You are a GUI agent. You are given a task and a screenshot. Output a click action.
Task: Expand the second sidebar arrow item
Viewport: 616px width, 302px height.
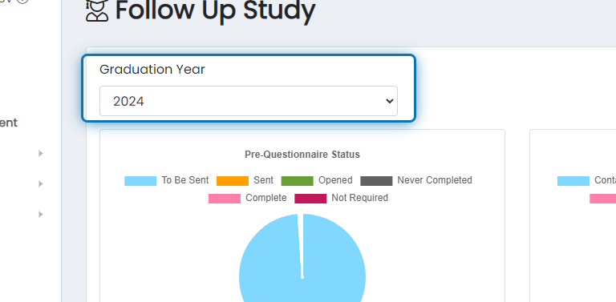coord(40,183)
